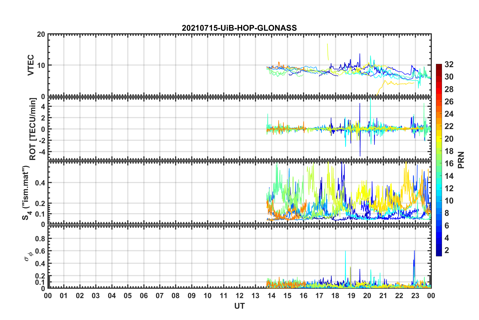479x320 pixels.
Task: Click colorbar tick value 6
Action: 447,226
